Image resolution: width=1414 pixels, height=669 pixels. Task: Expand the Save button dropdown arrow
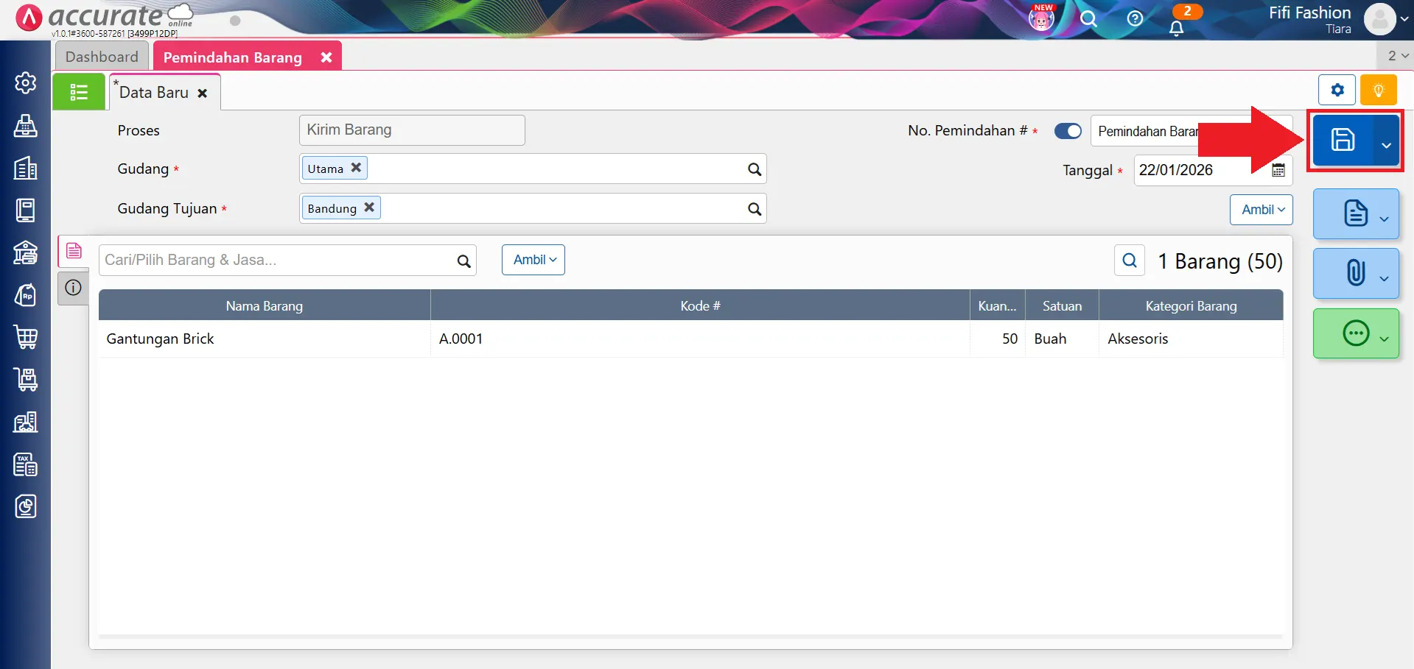1386,145
